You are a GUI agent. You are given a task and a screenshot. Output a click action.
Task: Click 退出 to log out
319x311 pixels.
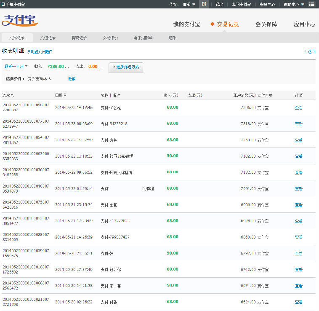219,4
